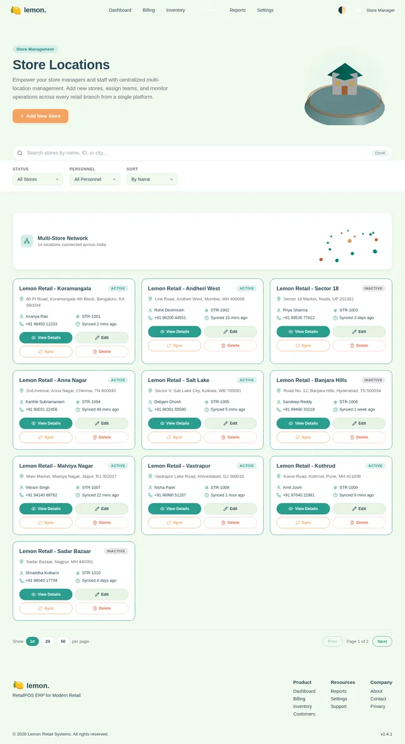The height and width of the screenshot is (744, 405).
Task: Open the About footer link
Action: 377,691
